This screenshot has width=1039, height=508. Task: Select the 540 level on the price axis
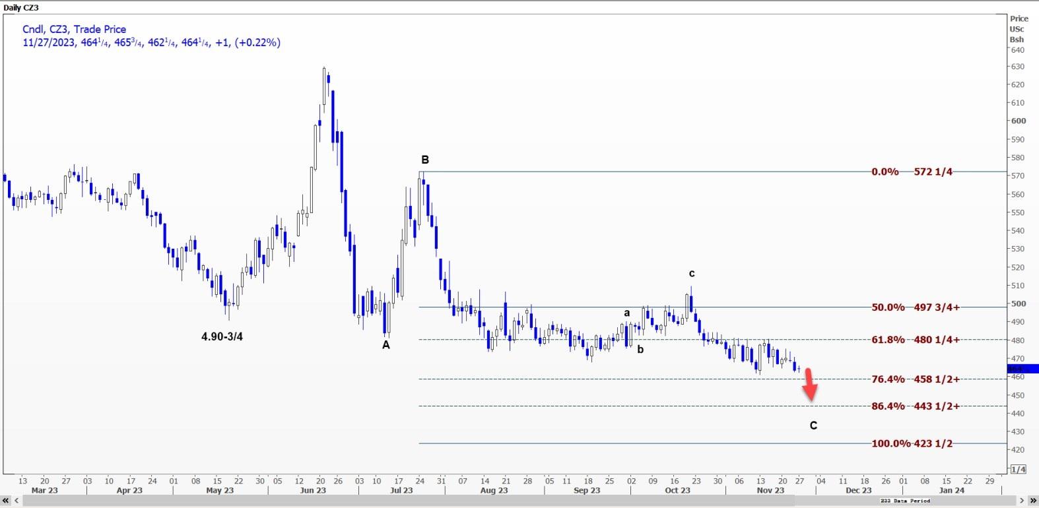pos(1018,231)
